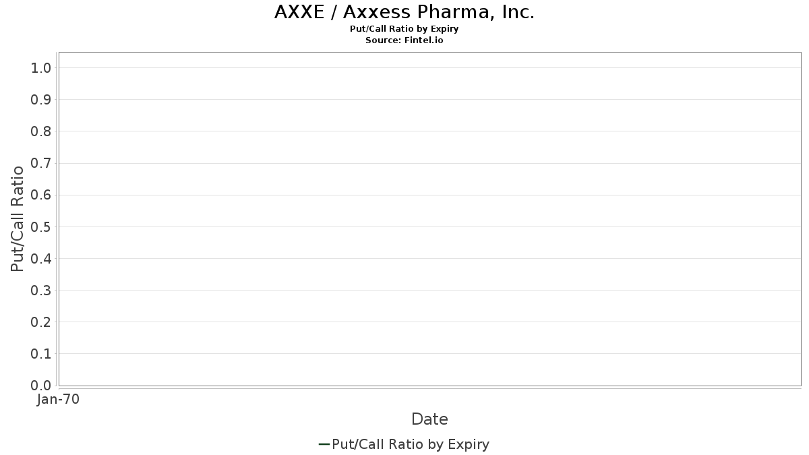Click the legend line color swatch
Screen dimensions: 809x455
324,444
